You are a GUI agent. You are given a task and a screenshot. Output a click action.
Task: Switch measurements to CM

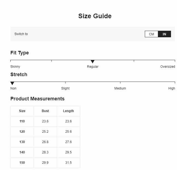coord(151,34)
